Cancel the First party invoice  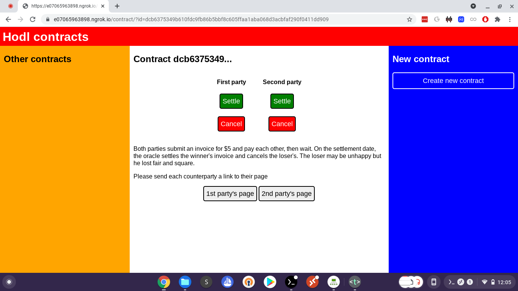tap(231, 124)
